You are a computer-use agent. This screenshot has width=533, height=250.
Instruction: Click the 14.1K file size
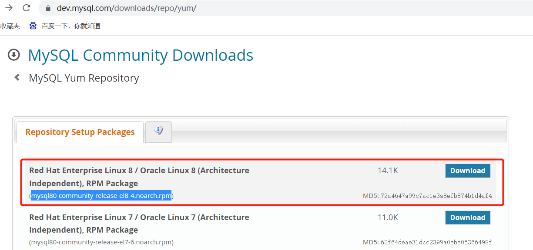(x=388, y=171)
